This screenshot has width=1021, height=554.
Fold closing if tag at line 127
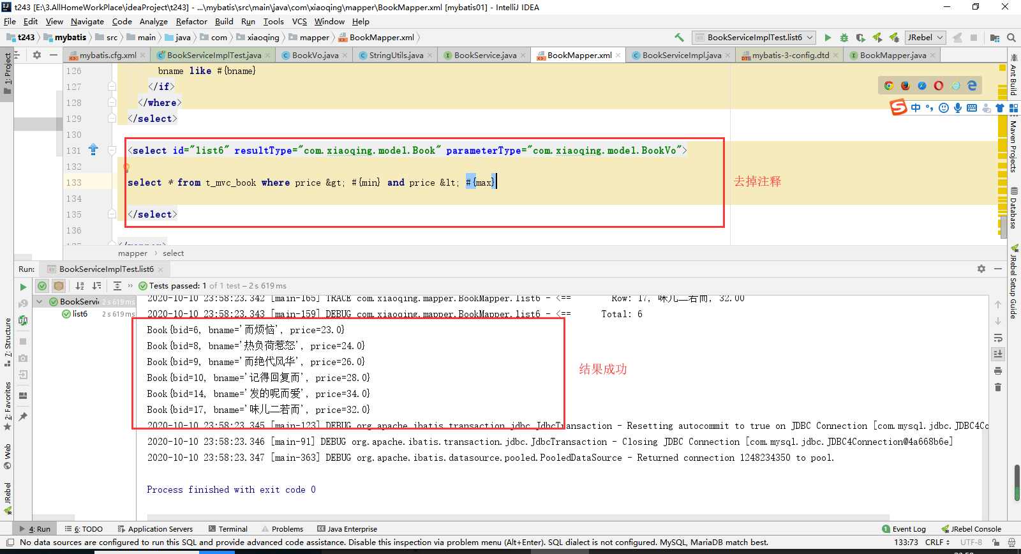point(112,87)
